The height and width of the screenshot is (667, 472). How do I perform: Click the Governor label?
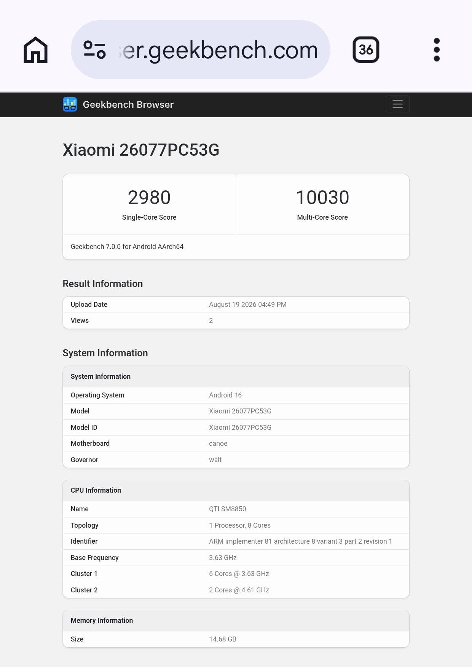(85, 460)
